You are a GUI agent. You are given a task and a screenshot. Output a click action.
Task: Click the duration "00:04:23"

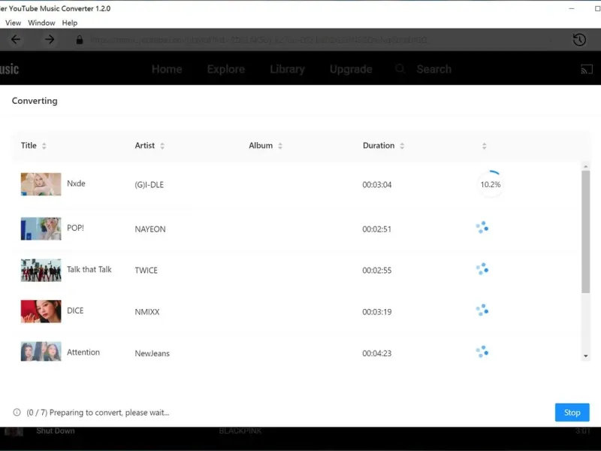(377, 353)
